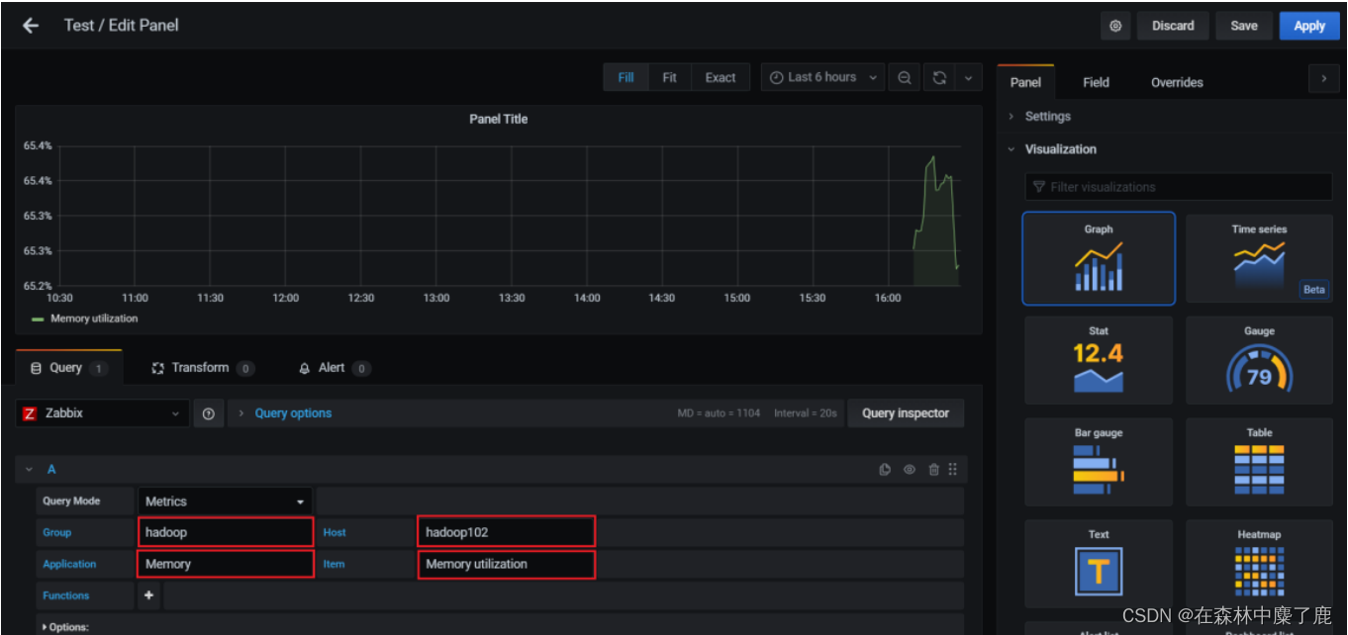Open the Transform tab
This screenshot has width=1348, height=635.
(x=202, y=368)
